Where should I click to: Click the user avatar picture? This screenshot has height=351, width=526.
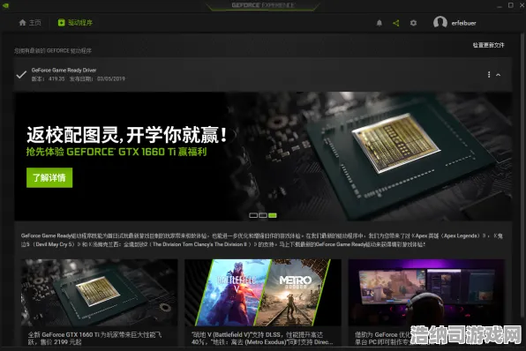(440, 22)
